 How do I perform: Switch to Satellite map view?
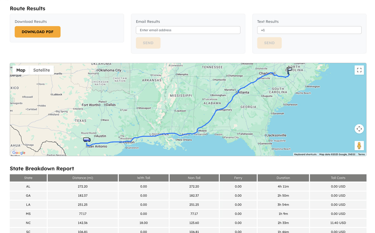point(42,70)
